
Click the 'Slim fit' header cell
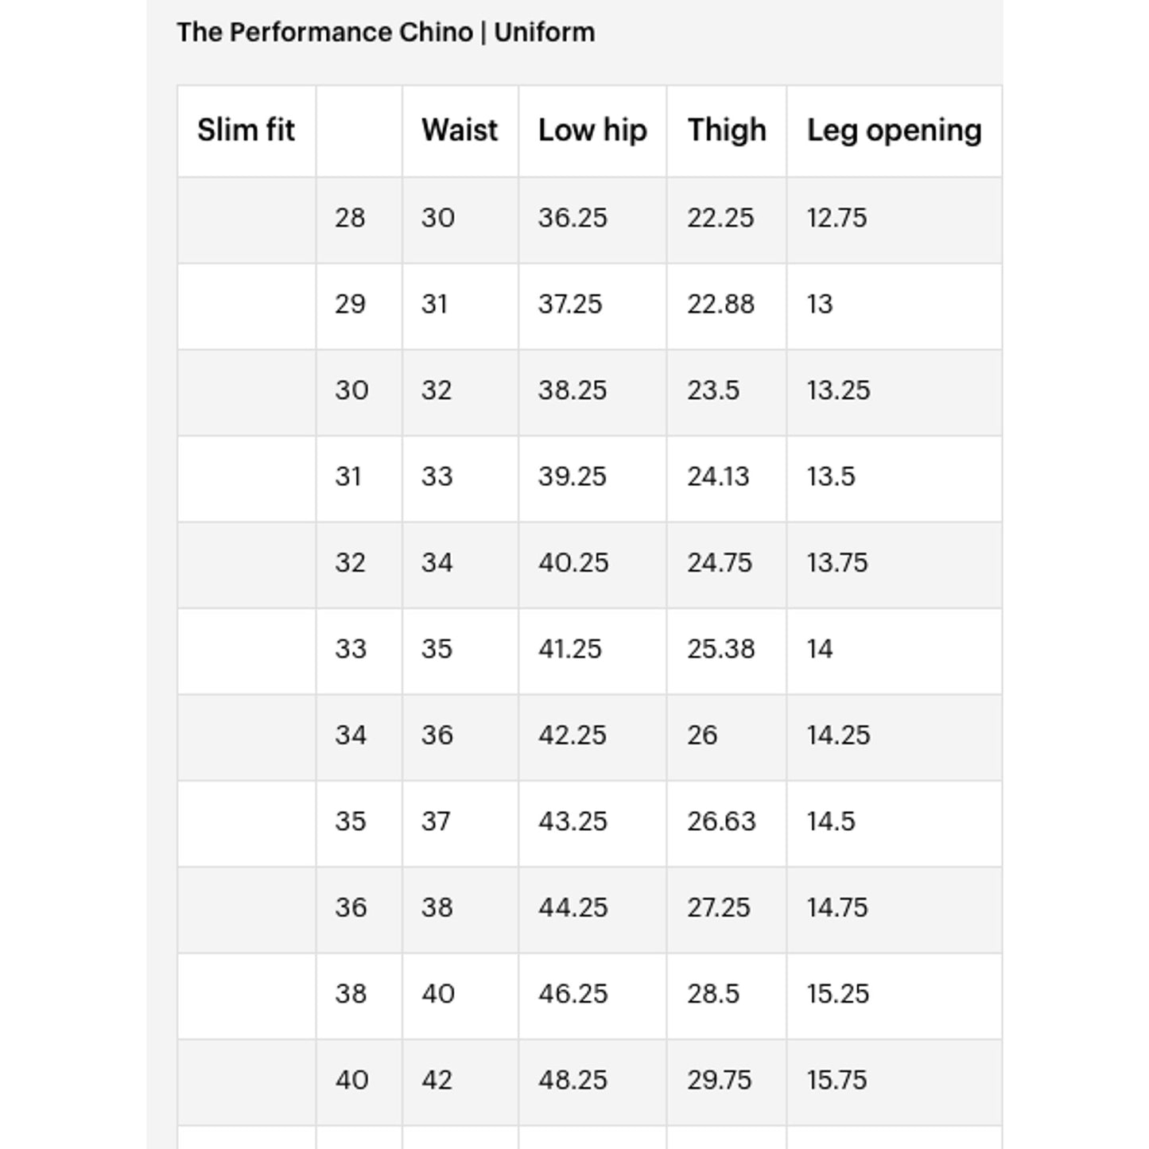pos(246,130)
